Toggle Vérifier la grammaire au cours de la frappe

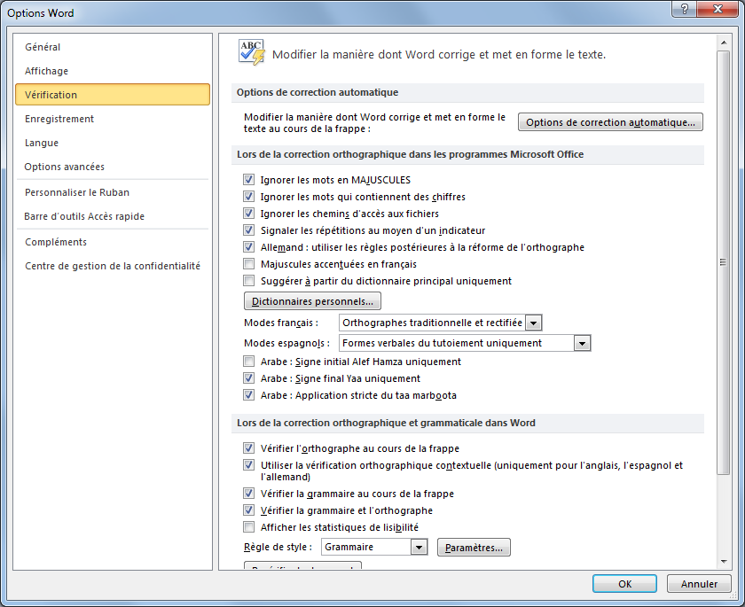click(x=248, y=493)
